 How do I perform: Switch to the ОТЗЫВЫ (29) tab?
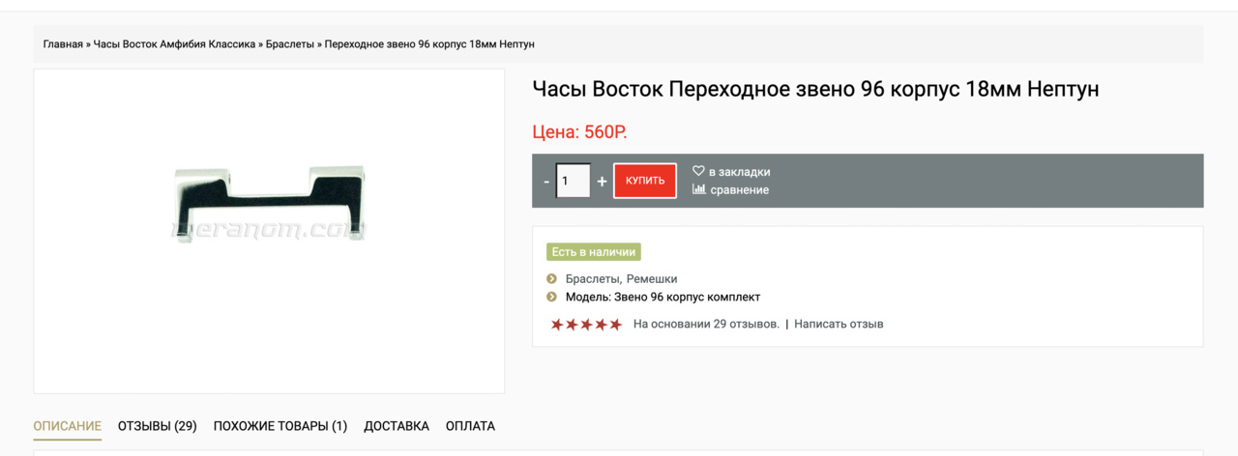pyautogui.click(x=158, y=426)
